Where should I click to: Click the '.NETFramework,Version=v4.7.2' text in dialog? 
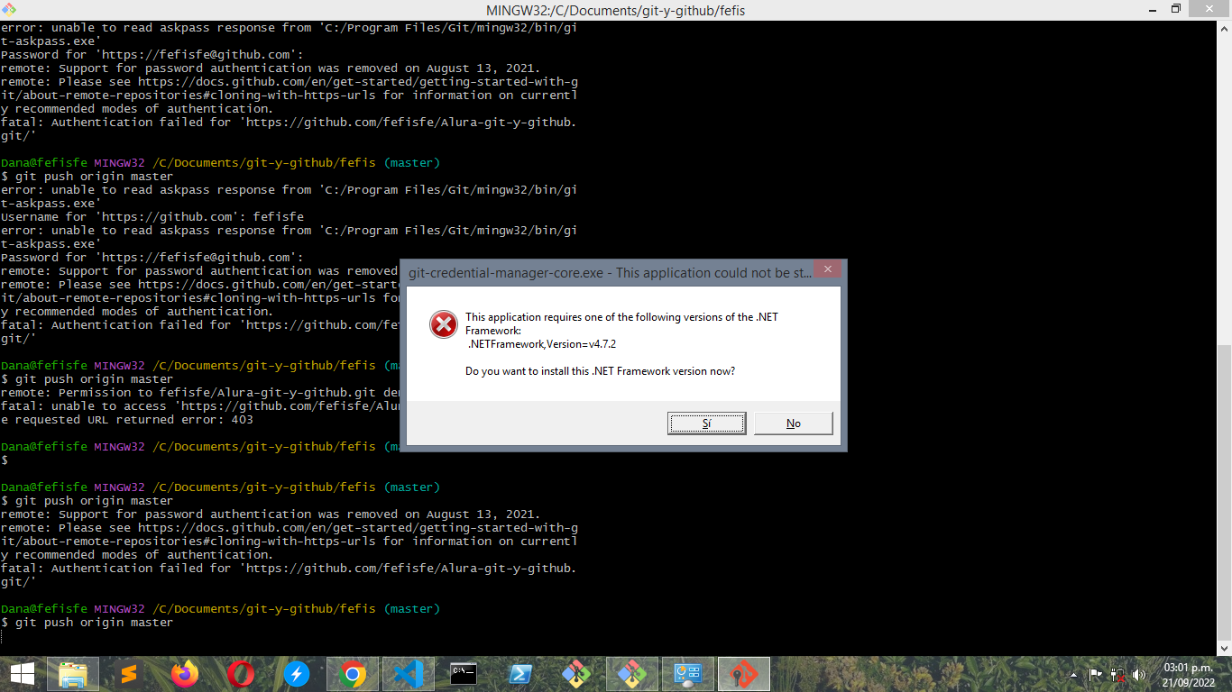tap(542, 344)
